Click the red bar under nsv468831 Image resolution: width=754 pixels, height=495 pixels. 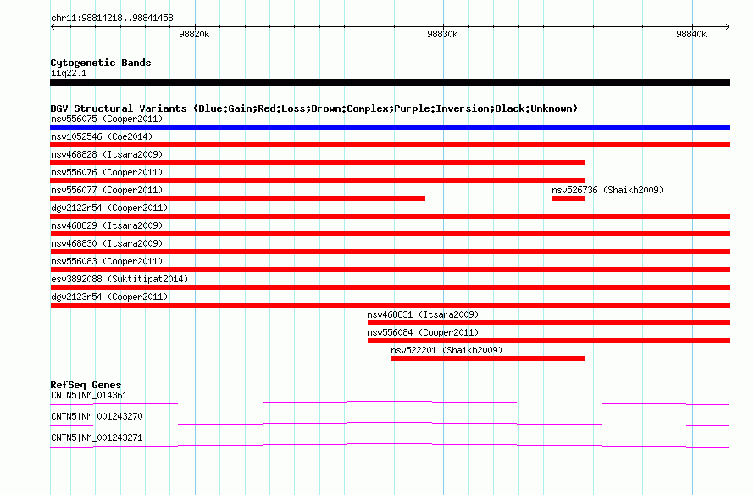[549, 323]
